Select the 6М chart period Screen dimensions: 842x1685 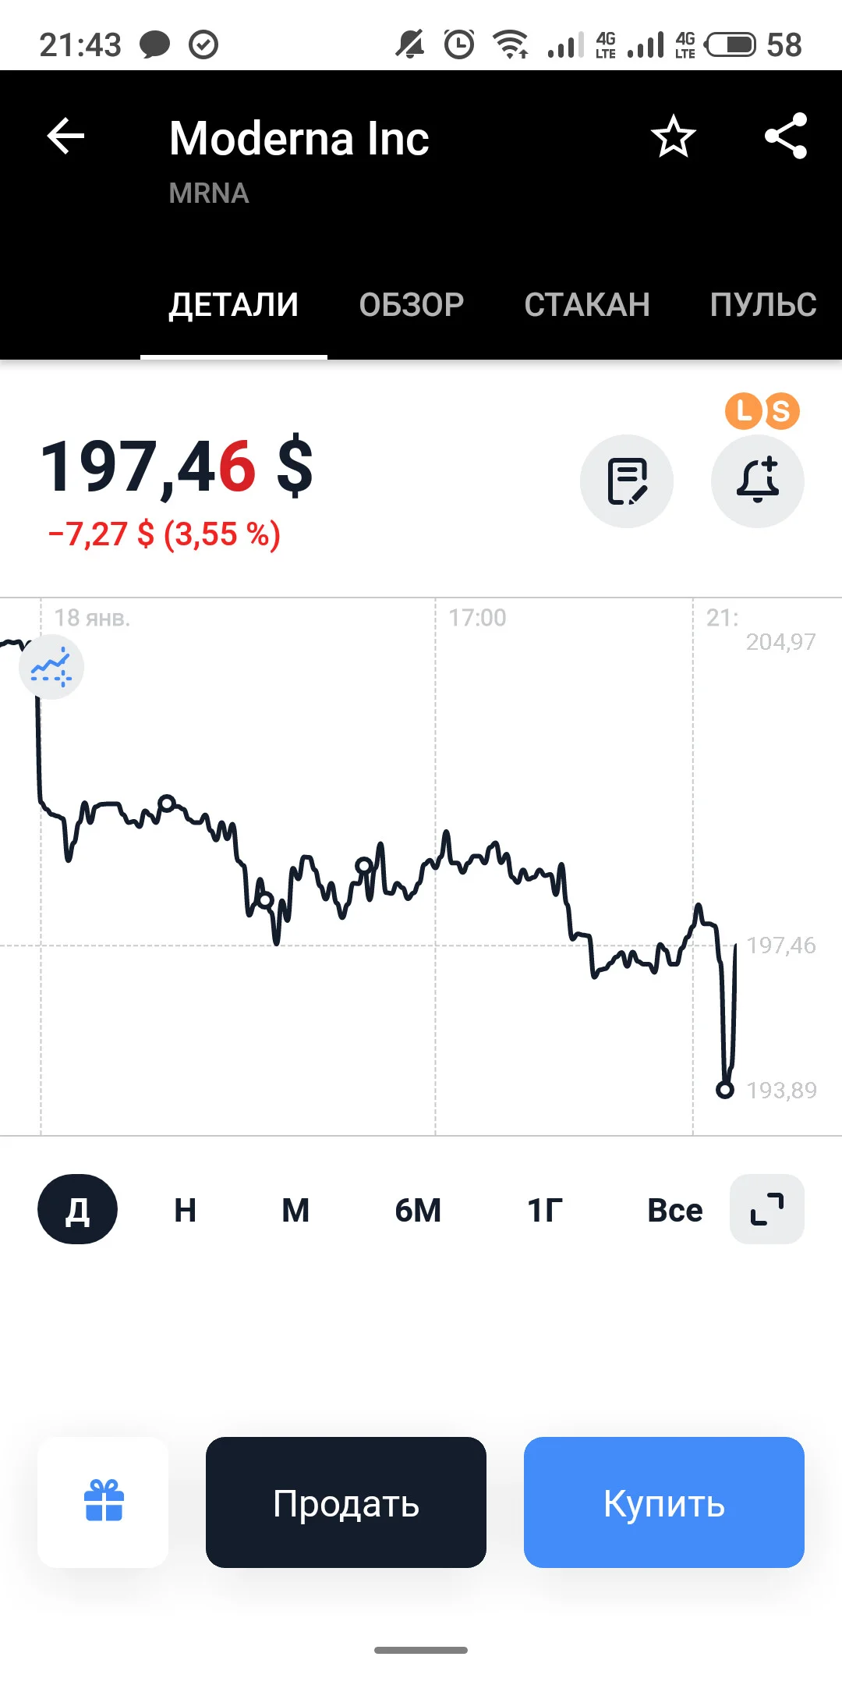[x=418, y=1210]
